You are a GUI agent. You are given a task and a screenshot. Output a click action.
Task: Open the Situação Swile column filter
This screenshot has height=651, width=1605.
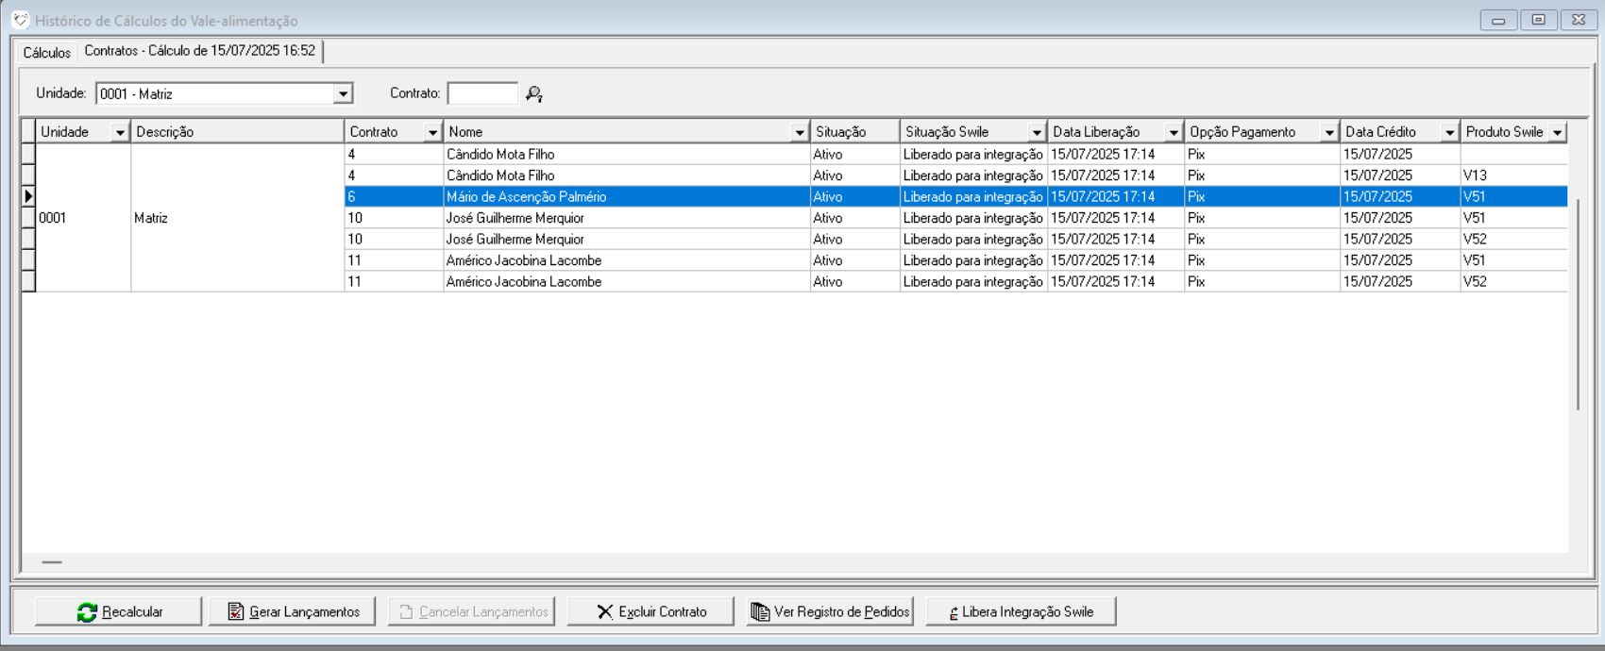coord(1037,132)
